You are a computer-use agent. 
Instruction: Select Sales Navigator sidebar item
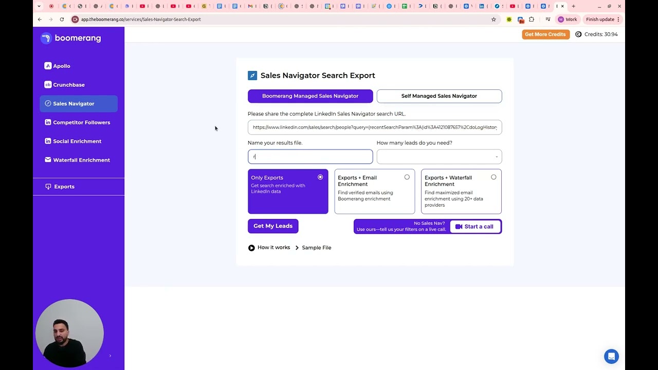(x=79, y=103)
